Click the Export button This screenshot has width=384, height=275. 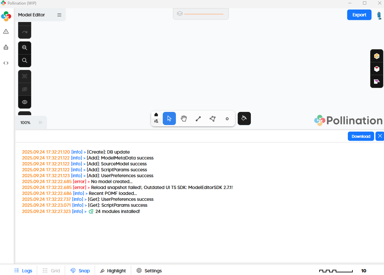[359, 15]
